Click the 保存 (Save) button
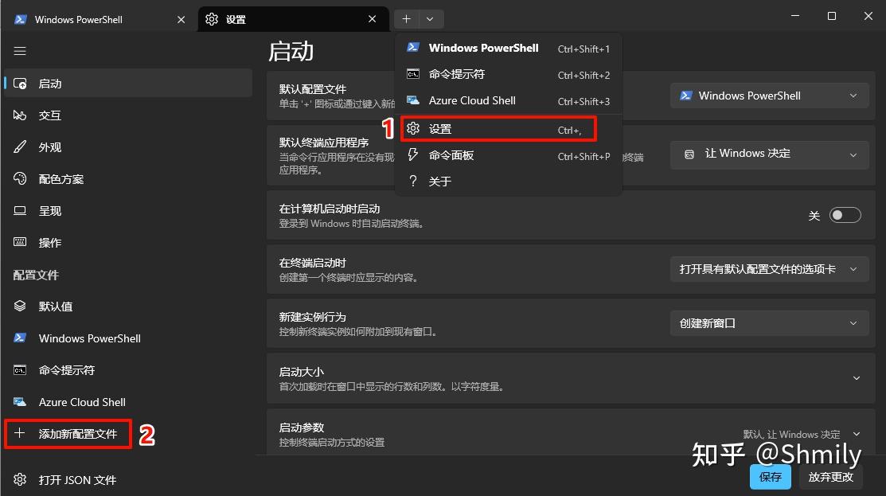Screen dimensions: 886x496 [770, 476]
